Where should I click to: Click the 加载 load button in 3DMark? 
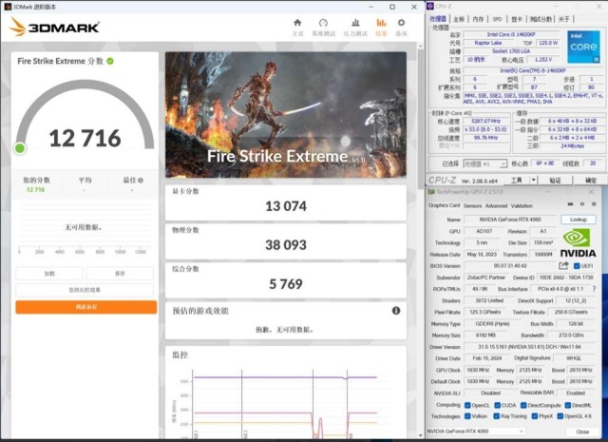tap(49, 274)
